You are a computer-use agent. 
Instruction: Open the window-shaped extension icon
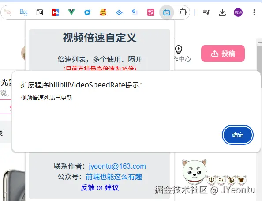(40, 12)
